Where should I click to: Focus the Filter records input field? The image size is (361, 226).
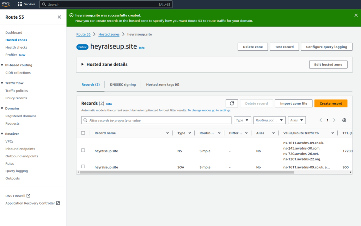coord(156,120)
